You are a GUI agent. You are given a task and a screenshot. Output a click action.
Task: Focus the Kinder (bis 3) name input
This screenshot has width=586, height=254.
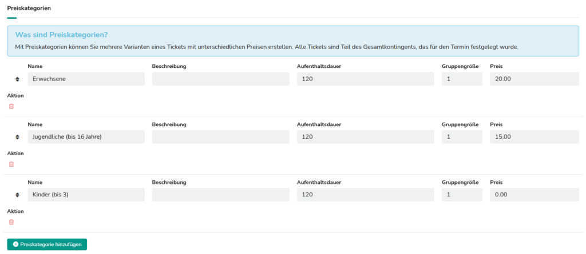point(86,195)
